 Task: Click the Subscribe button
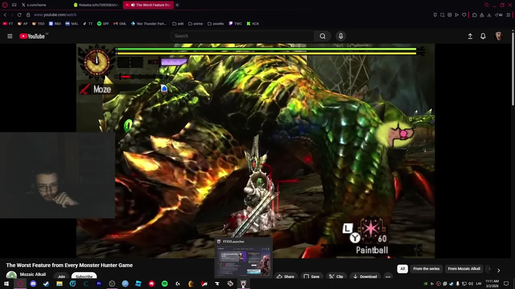84,276
